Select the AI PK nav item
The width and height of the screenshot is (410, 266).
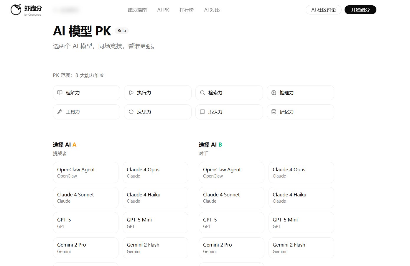pyautogui.click(x=163, y=10)
